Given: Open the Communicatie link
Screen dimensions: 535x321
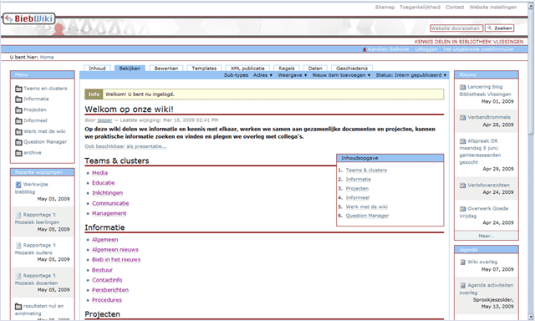Looking at the screenshot, I should (110, 203).
